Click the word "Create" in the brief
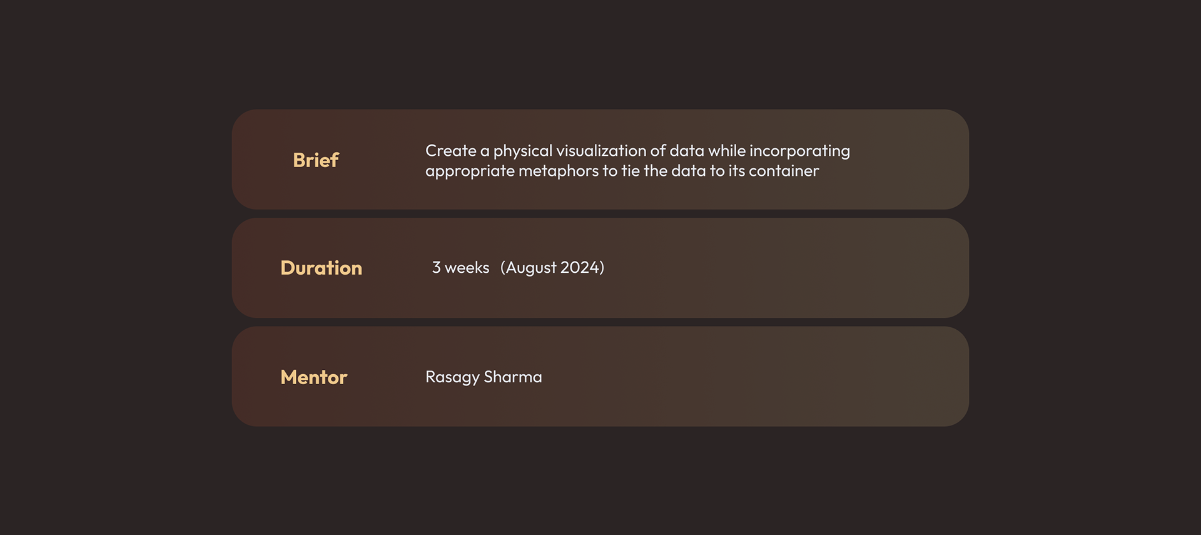 (x=450, y=151)
